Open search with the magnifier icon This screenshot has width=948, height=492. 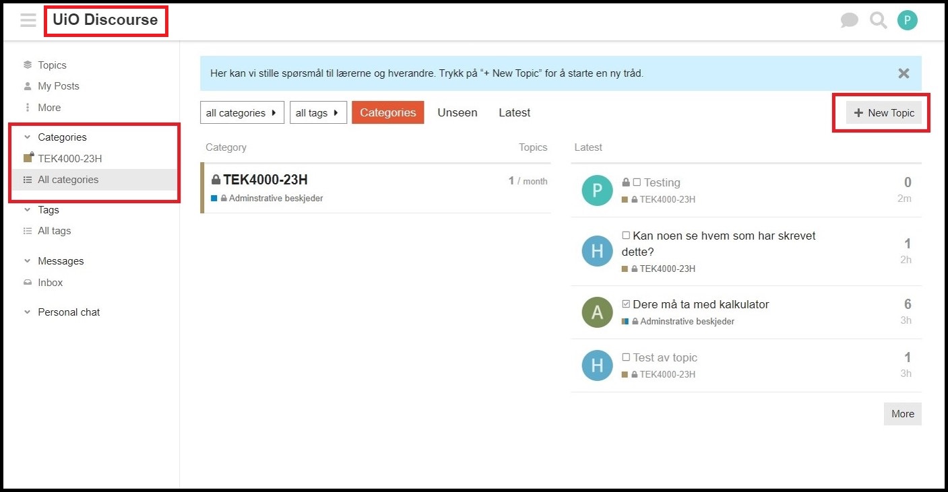point(879,20)
